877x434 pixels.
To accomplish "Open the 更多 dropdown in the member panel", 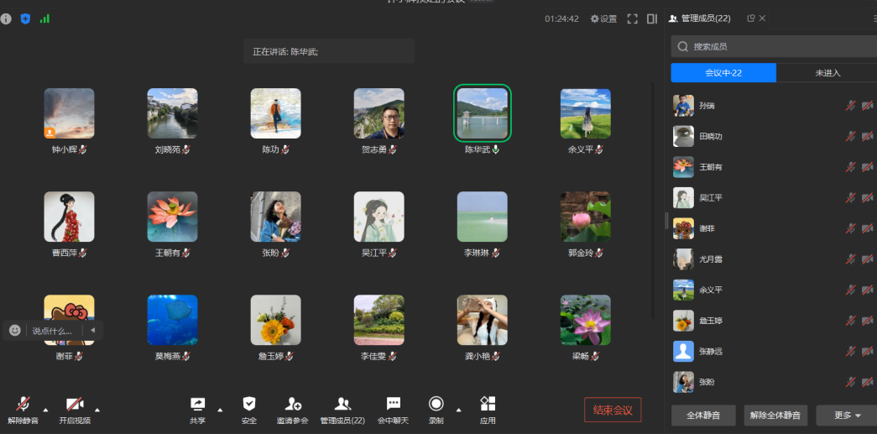I will pos(847,416).
